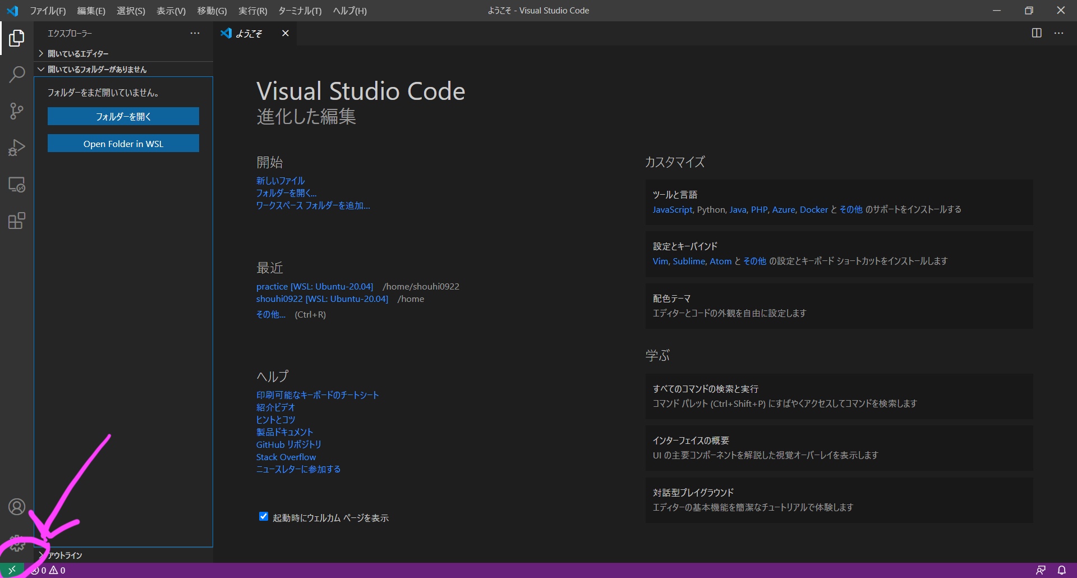The image size is (1077, 578).
Task: Open Explorer views and more actions ellipsis
Action: (x=195, y=33)
